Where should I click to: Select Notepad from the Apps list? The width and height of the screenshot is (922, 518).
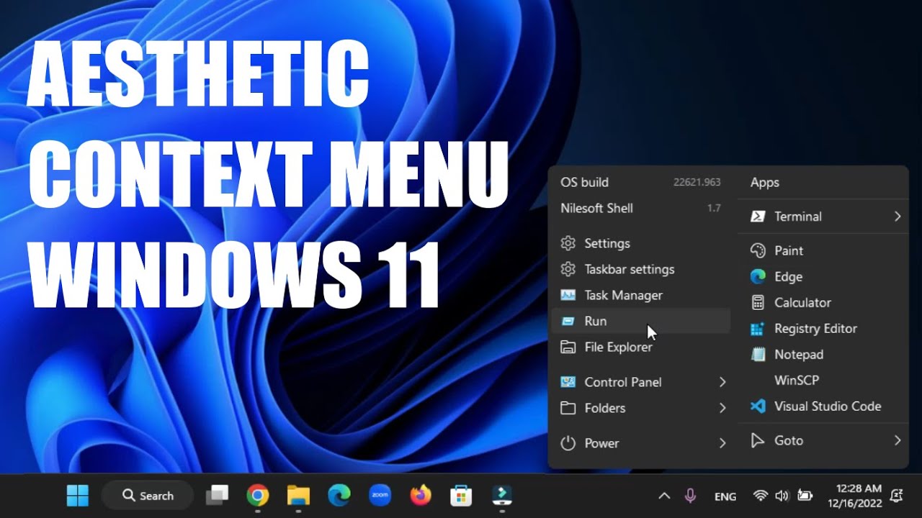[x=823, y=354]
